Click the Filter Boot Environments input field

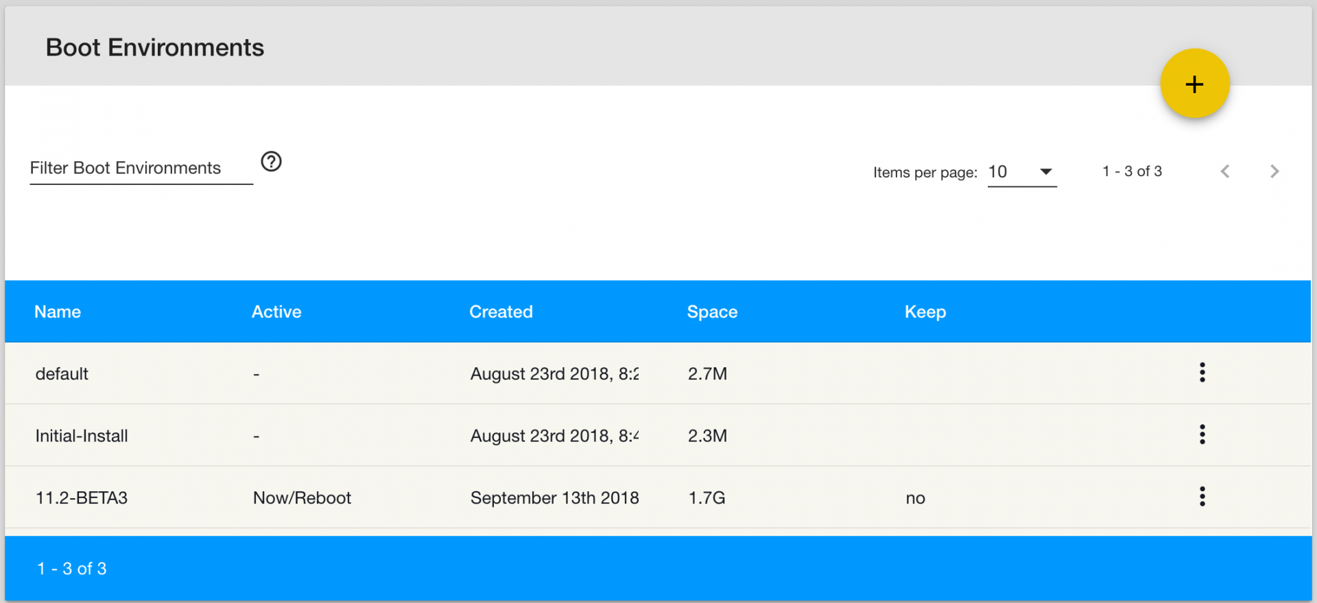coord(141,169)
